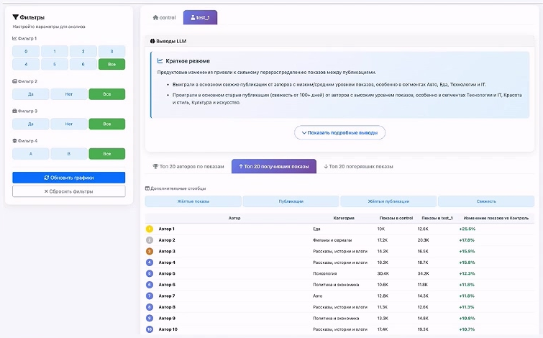Choose Да in Фильтр 2

click(31, 94)
